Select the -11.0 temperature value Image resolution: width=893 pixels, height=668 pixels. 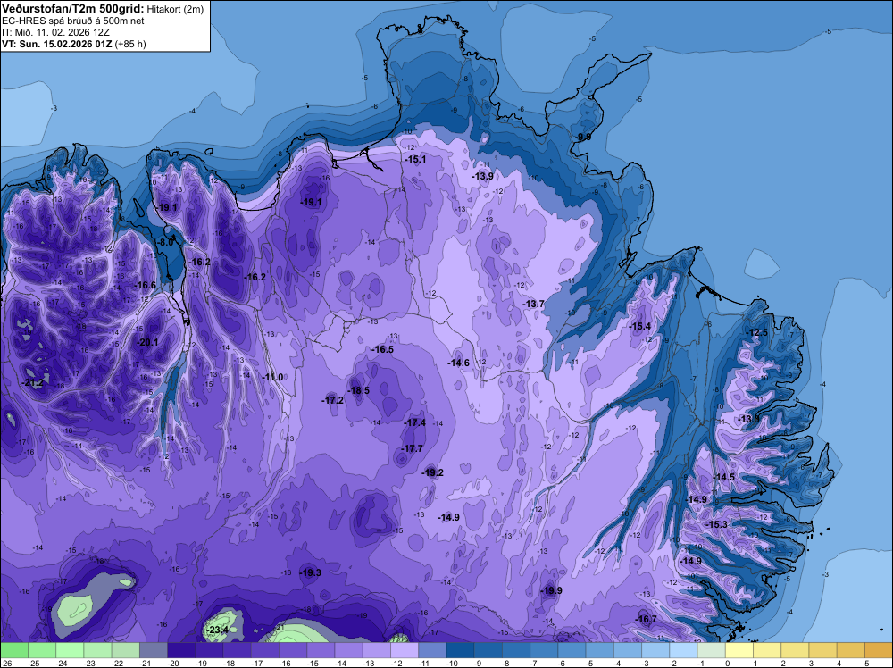(x=272, y=377)
